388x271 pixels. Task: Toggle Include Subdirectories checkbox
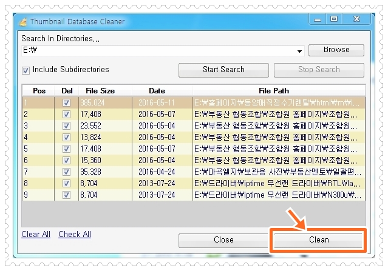(26, 70)
